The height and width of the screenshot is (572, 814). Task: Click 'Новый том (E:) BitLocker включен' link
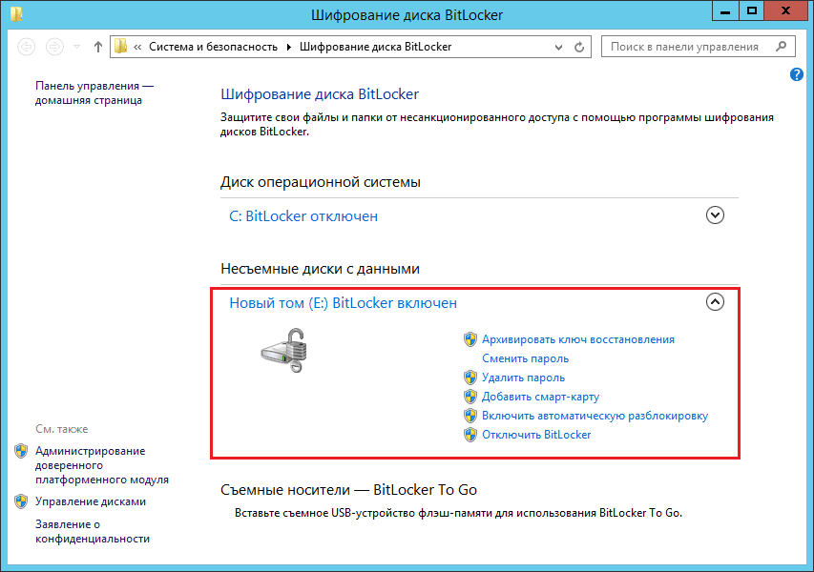click(x=344, y=303)
